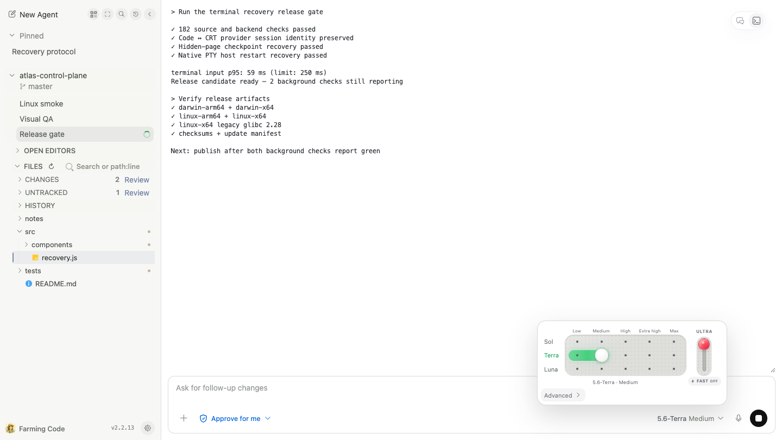Collapse the atlas-control-plane project chevron
The width and height of the screenshot is (782, 440).
(12, 76)
